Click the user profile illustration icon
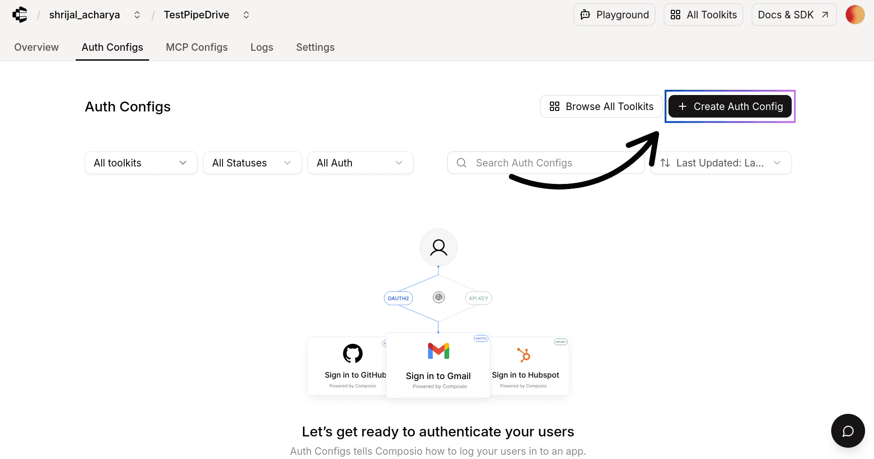 click(x=438, y=247)
